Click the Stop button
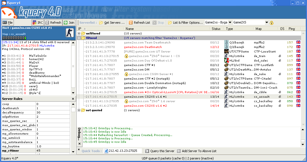This screenshot has height=162, width=307. click(158, 23)
